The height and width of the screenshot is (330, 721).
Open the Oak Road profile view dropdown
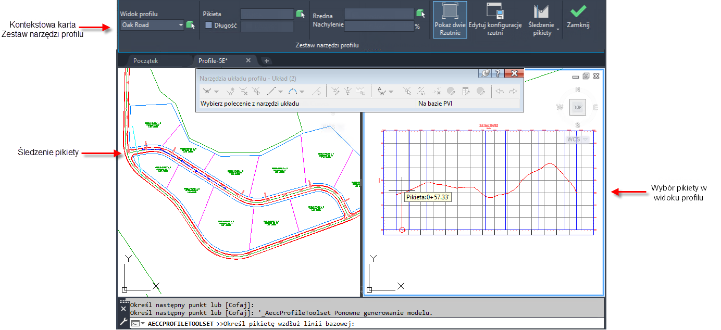[x=181, y=25]
